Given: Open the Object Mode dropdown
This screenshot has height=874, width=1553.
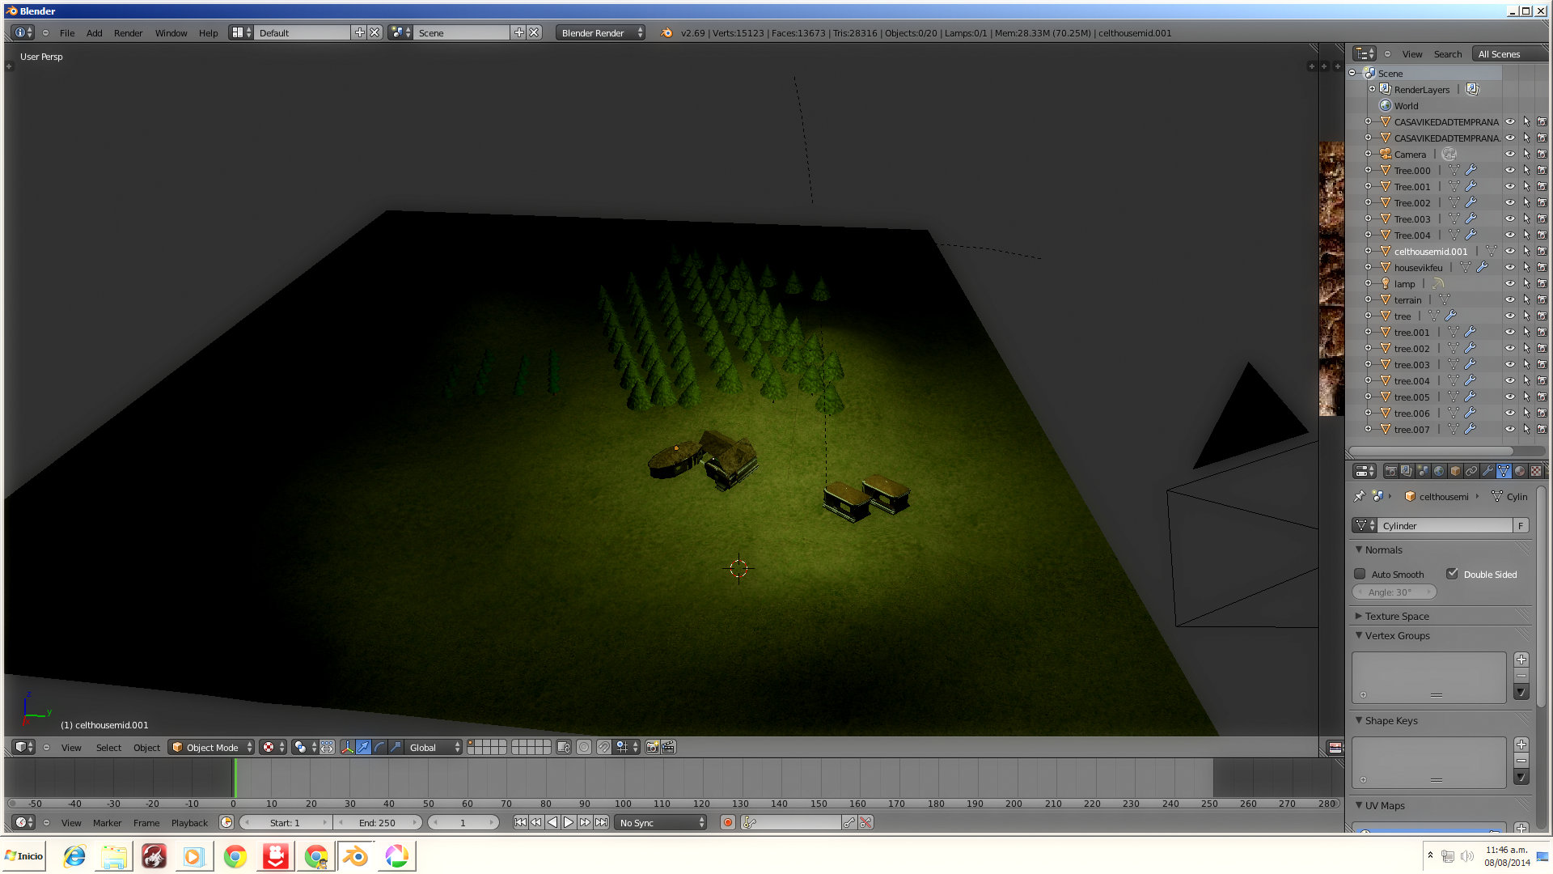Looking at the screenshot, I should pos(212,747).
